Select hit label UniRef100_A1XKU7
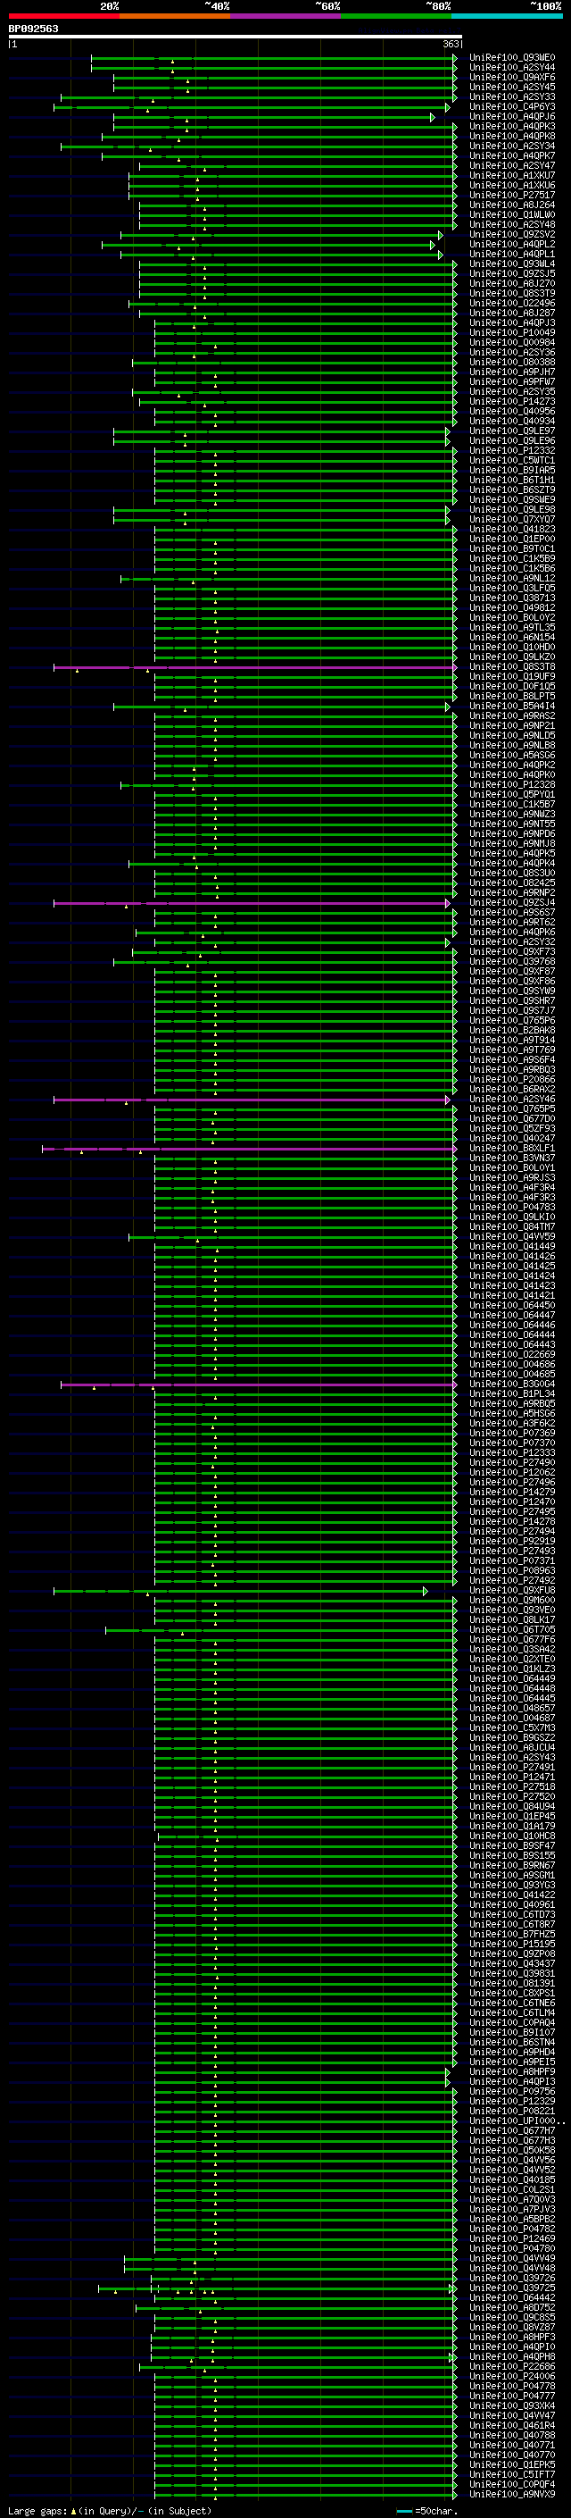 [511, 176]
